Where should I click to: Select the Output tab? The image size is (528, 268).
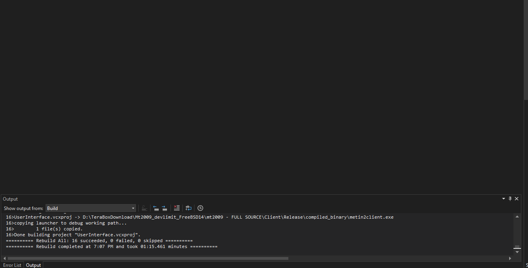(33, 265)
